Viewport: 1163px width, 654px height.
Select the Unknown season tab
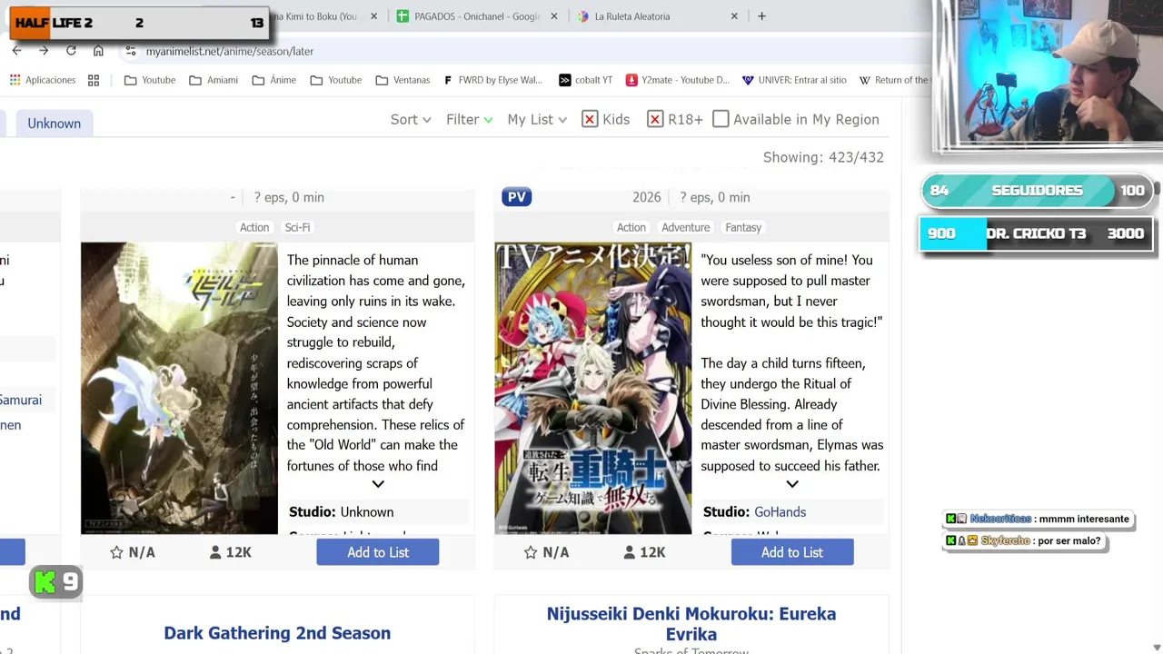point(55,124)
